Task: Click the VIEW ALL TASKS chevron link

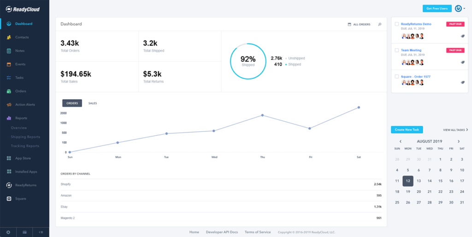Action: [455, 130]
